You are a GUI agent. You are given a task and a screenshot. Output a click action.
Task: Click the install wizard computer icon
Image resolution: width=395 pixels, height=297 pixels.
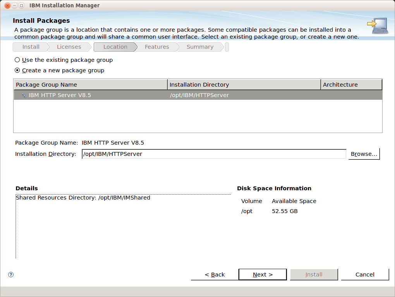click(377, 26)
